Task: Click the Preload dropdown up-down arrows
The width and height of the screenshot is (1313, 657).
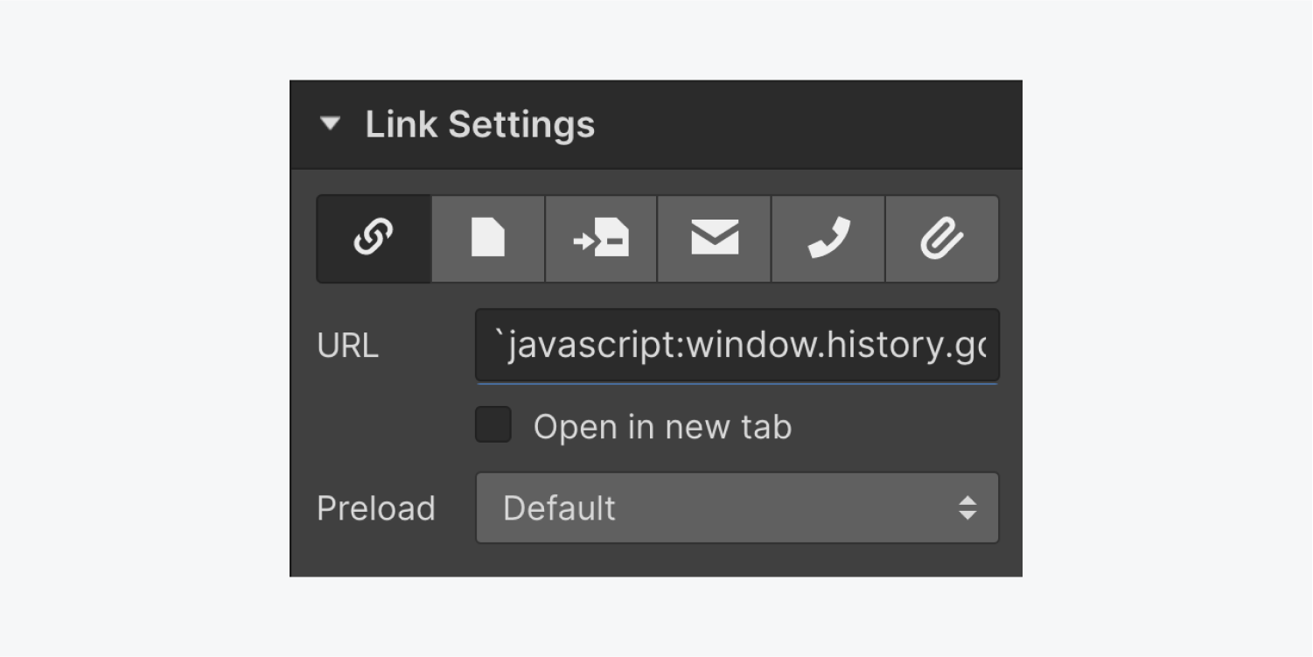Action: (x=967, y=508)
